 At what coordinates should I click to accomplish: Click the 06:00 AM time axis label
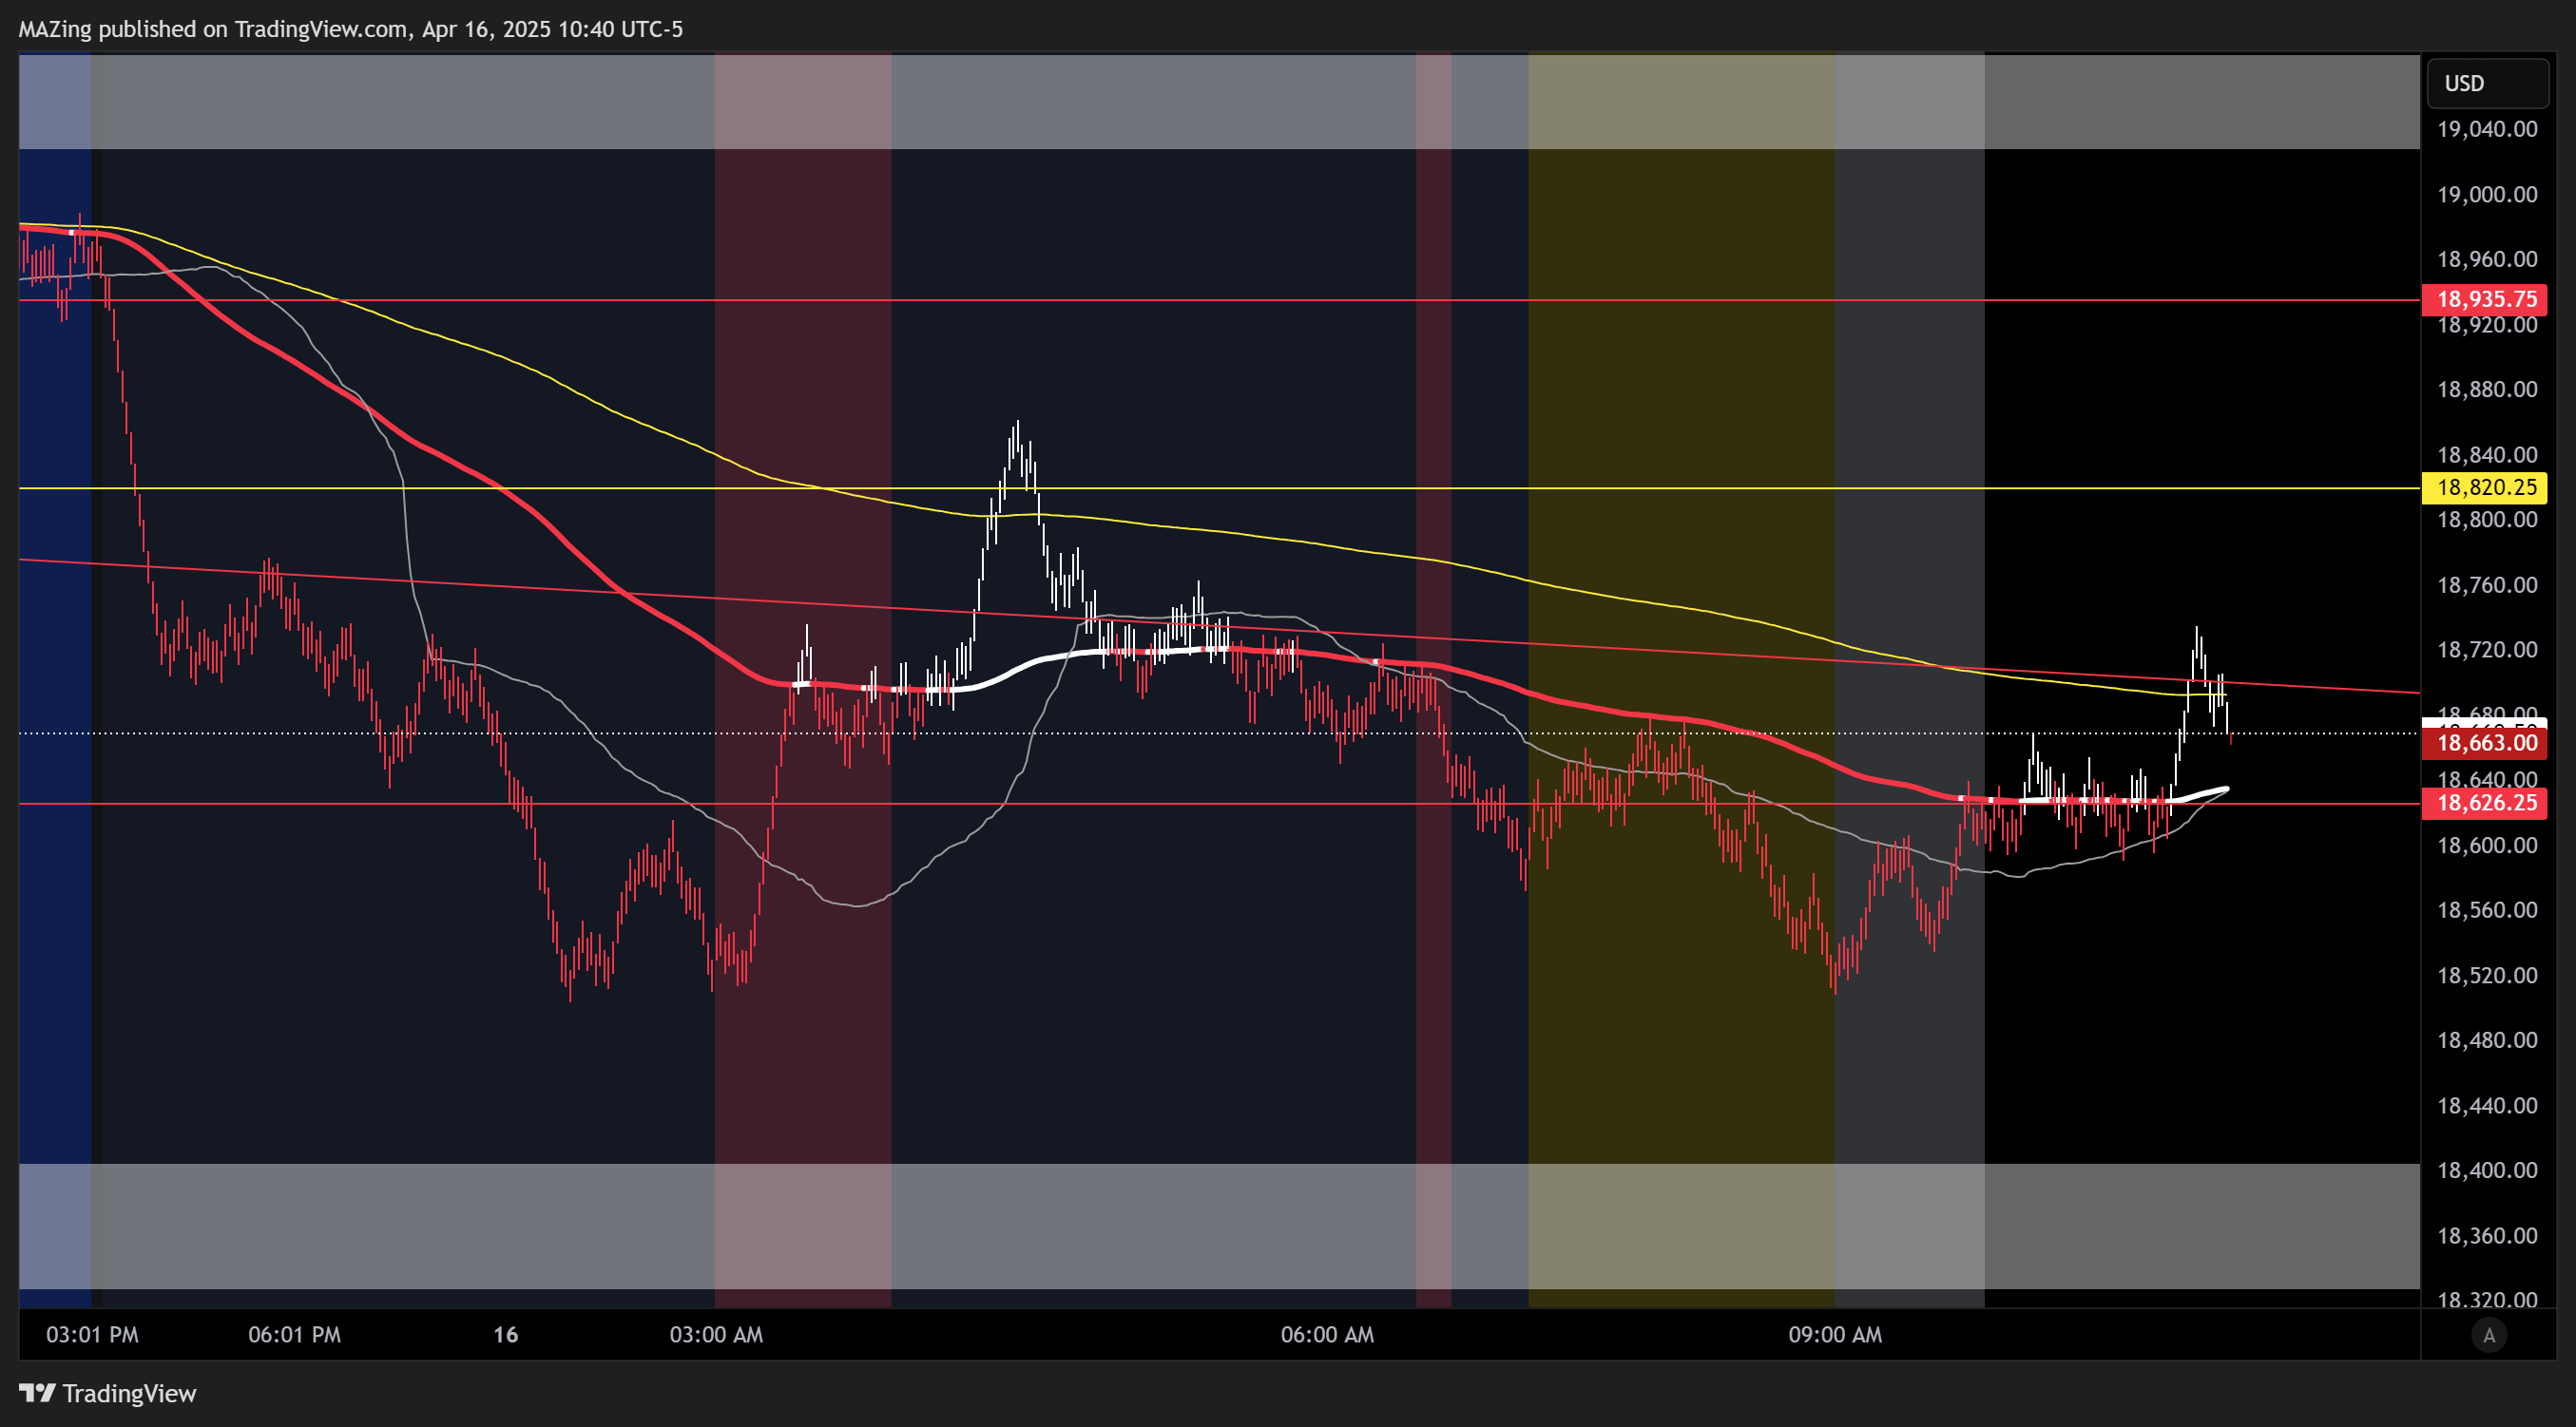click(x=1327, y=1335)
